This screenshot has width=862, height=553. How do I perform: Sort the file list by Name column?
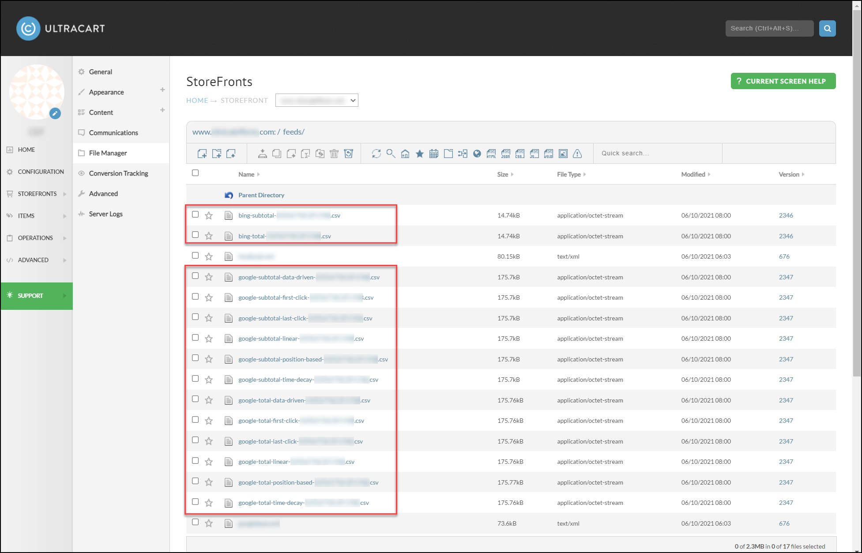pyautogui.click(x=249, y=174)
